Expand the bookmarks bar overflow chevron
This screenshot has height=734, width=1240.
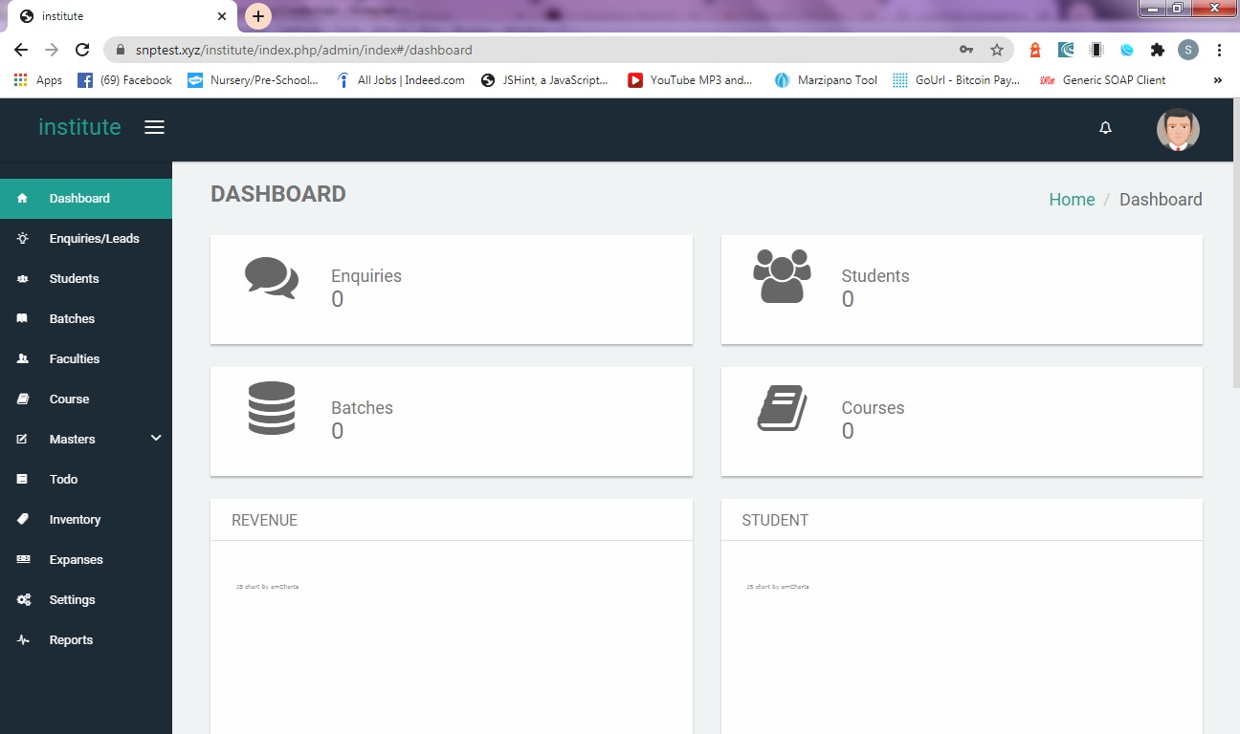[1217, 80]
